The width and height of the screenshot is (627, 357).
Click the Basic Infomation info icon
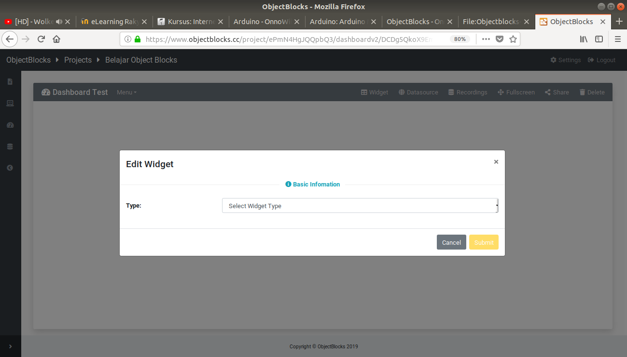click(288, 185)
